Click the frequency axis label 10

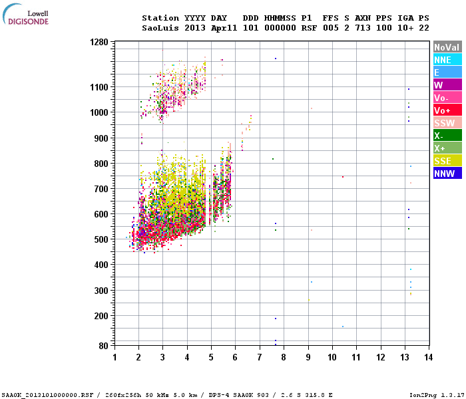click(x=332, y=357)
